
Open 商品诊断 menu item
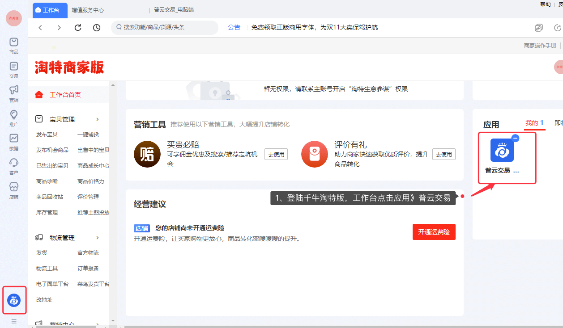47,181
